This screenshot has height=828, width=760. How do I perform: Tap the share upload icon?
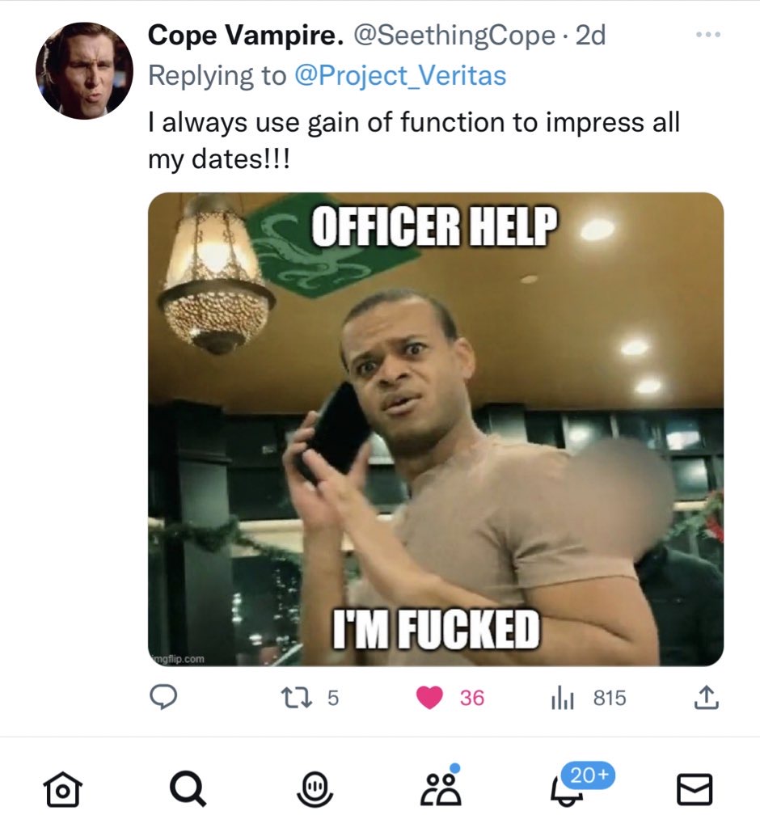pos(706,698)
